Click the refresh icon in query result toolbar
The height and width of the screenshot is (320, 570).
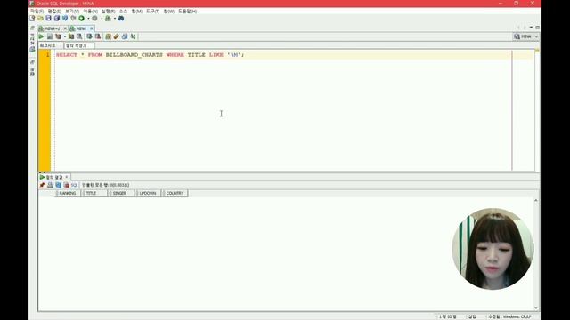tap(58, 185)
